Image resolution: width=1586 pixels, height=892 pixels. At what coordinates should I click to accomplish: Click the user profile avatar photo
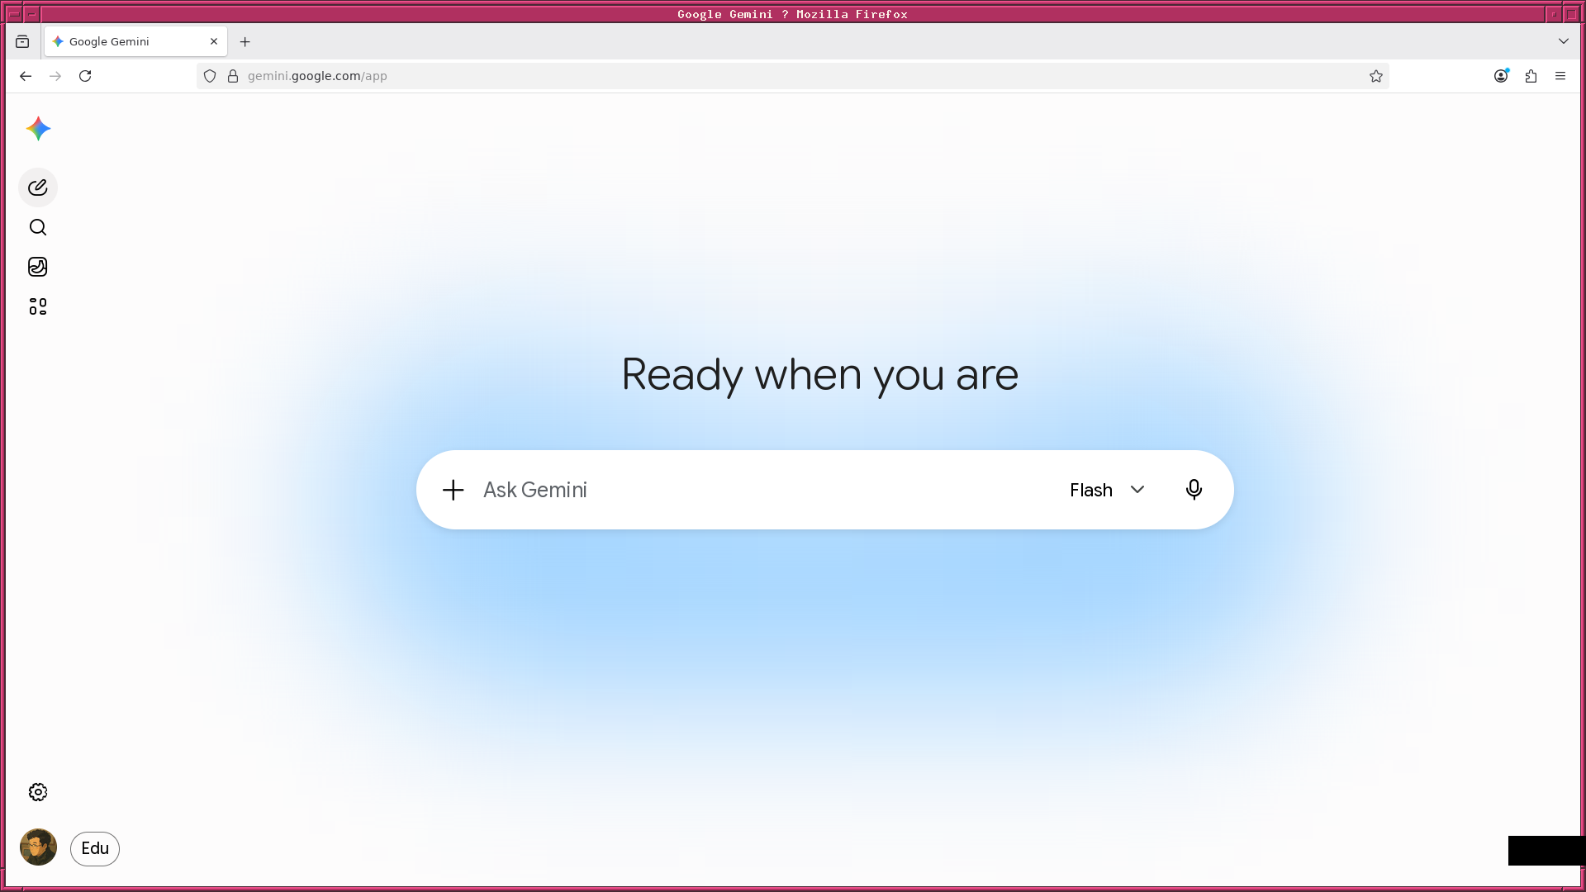pos(38,847)
